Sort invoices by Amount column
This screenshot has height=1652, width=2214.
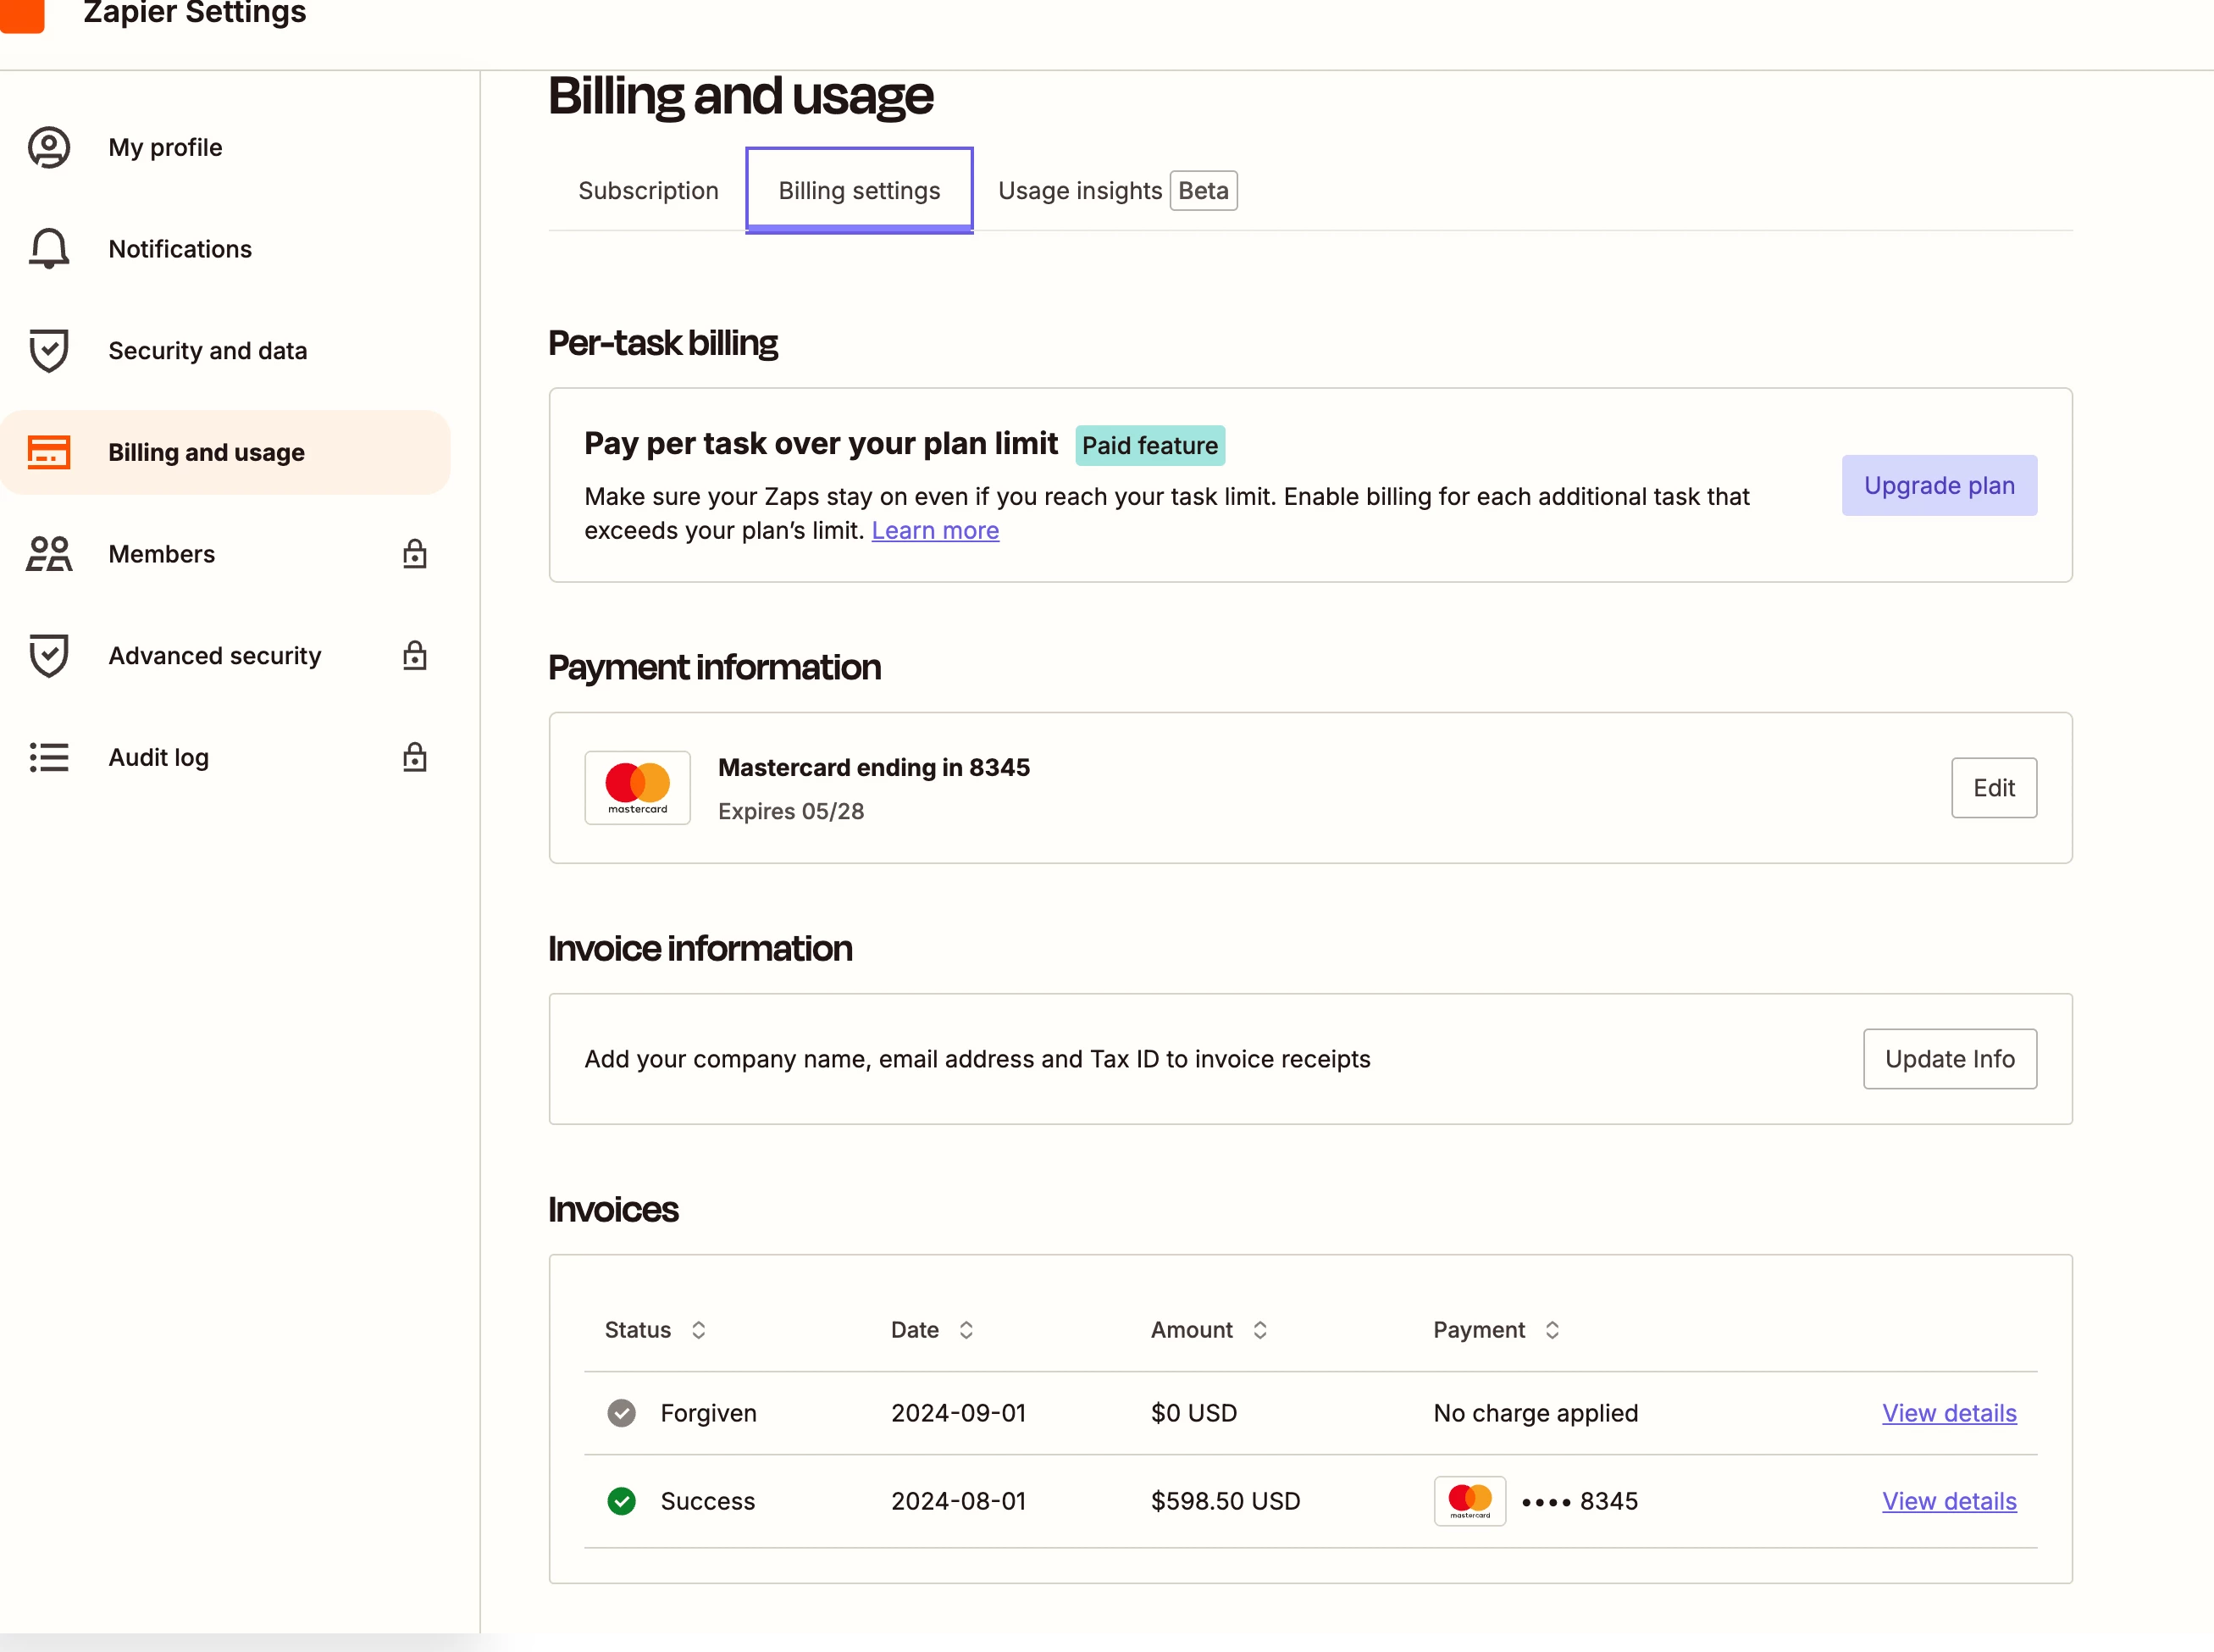1259,1330
